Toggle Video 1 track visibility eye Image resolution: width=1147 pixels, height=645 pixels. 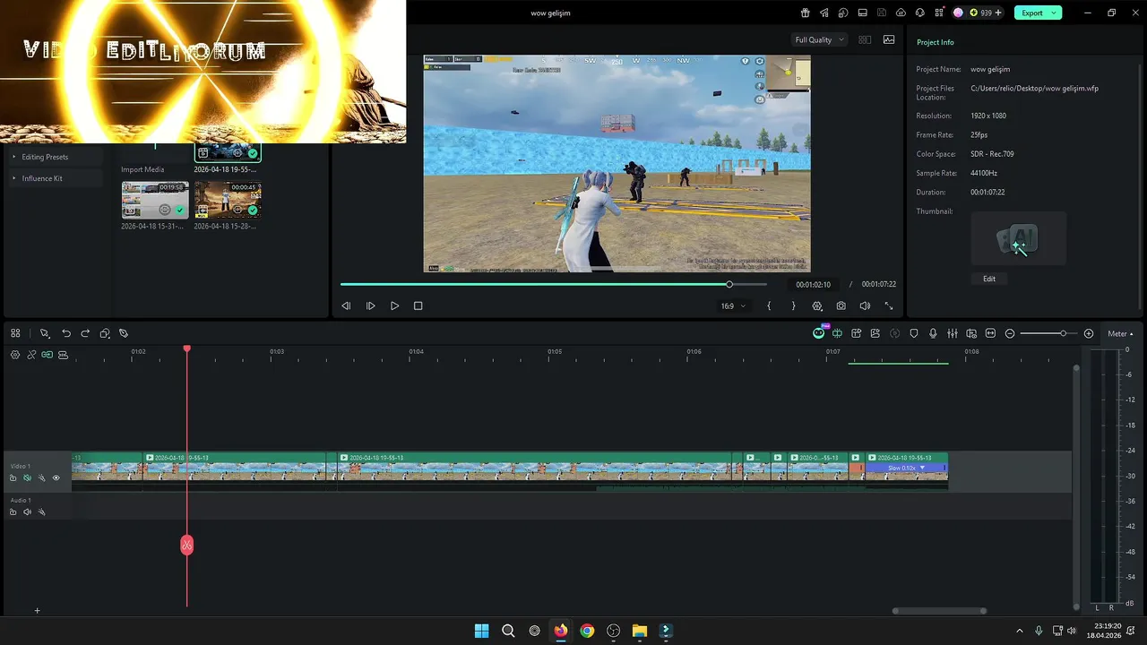56,478
